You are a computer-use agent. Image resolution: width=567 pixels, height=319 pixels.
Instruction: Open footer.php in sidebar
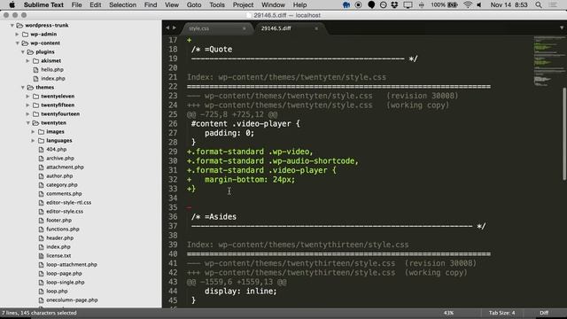pyautogui.click(x=58, y=221)
